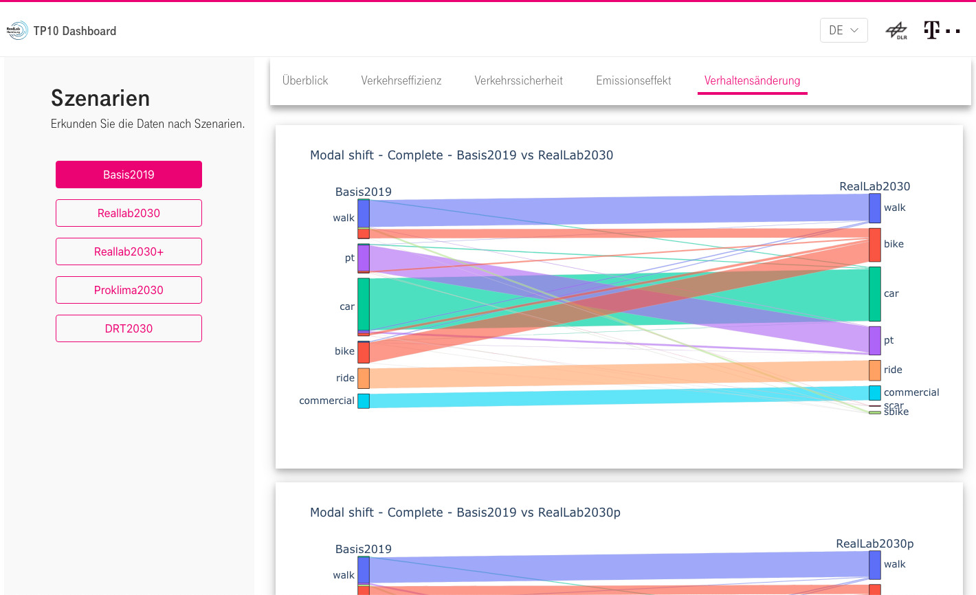This screenshot has width=976, height=595.
Task: Switch to the Emissionseffekt tab
Action: [x=633, y=80]
